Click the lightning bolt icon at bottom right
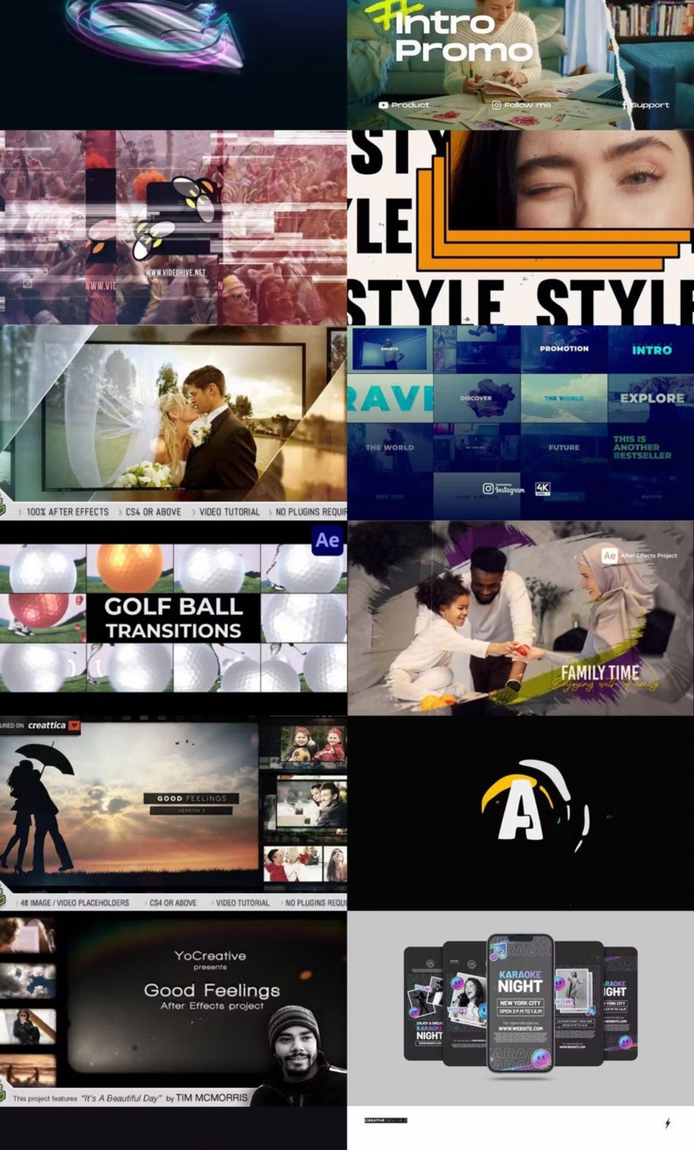The height and width of the screenshot is (1150, 694). click(x=667, y=1123)
